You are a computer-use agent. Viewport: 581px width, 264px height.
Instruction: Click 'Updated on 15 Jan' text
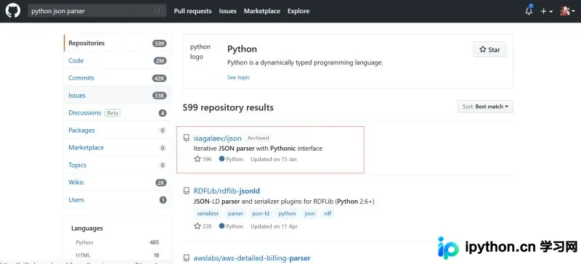click(274, 160)
